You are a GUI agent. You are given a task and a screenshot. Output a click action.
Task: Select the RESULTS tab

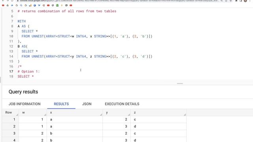[x=61, y=104]
